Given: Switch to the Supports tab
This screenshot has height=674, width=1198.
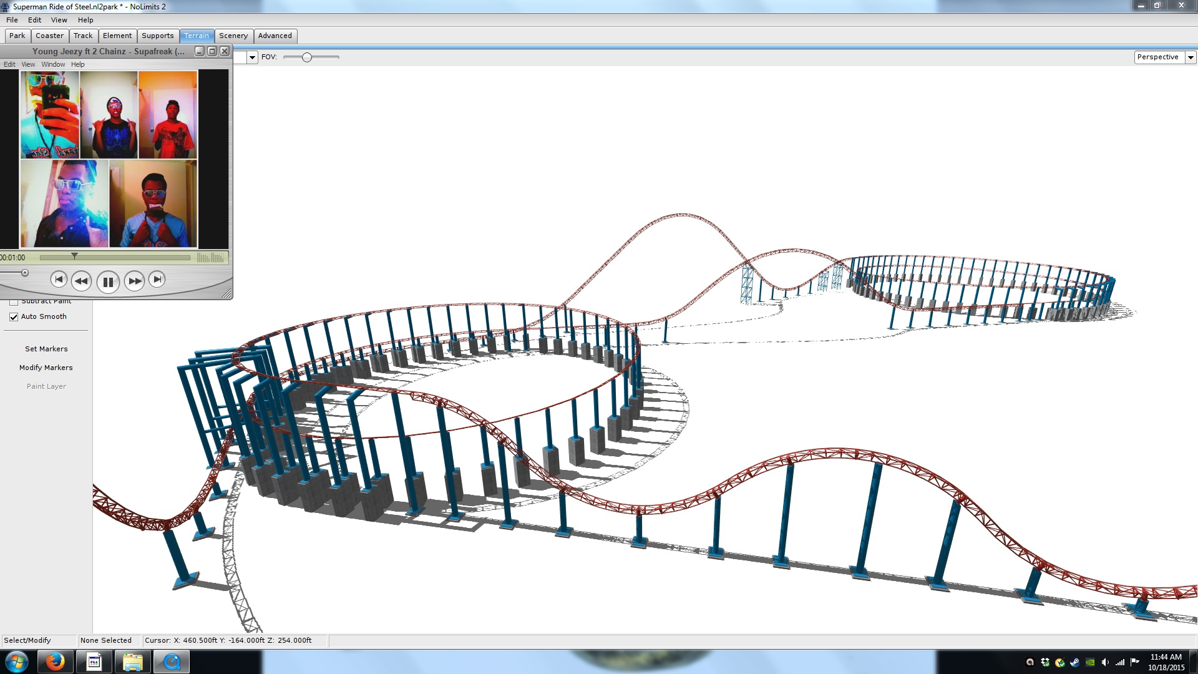Looking at the screenshot, I should pyautogui.click(x=157, y=36).
